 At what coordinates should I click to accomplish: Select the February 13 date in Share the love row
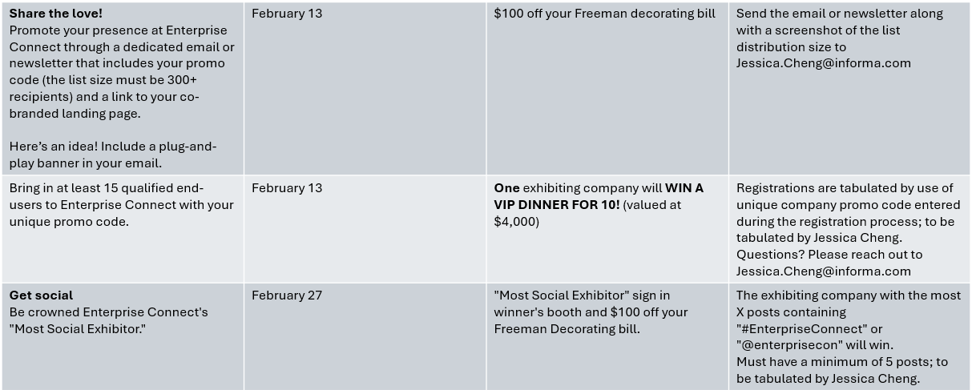(x=286, y=14)
